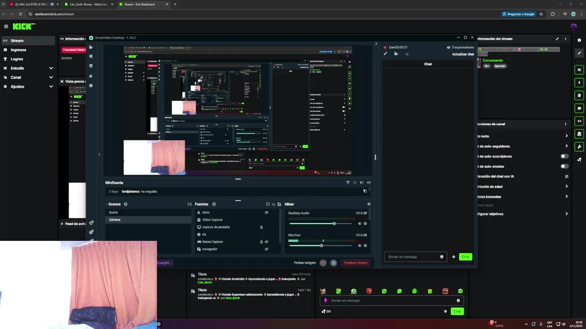Select the Cámara scene
586x329 pixels.
coord(148,220)
